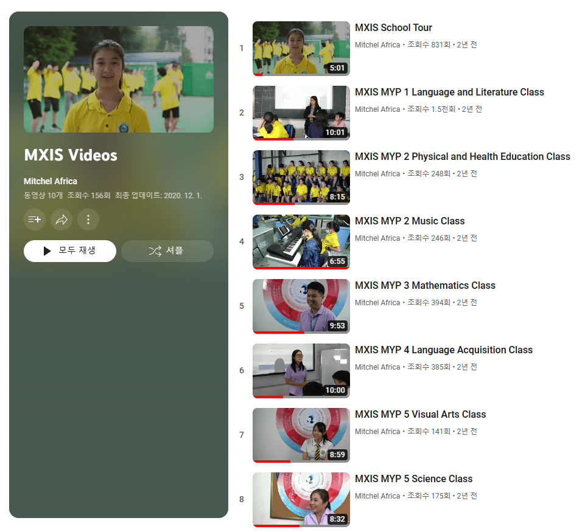Screen dimensions: 585x532
Task: Click the 5:01 duration badge on School Tour
Action: pyautogui.click(x=337, y=68)
